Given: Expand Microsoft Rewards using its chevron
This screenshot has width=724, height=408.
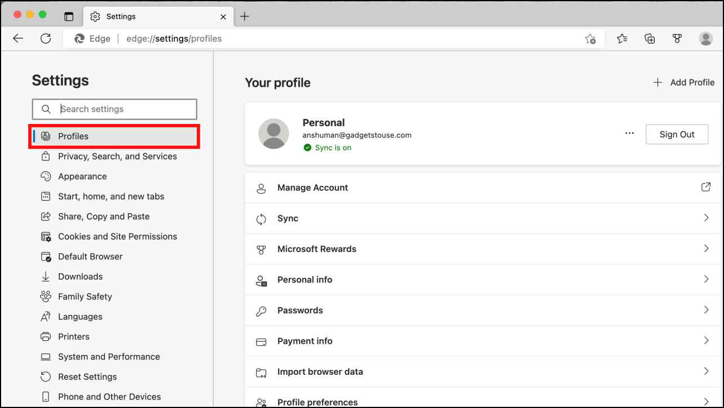Looking at the screenshot, I should (x=706, y=249).
